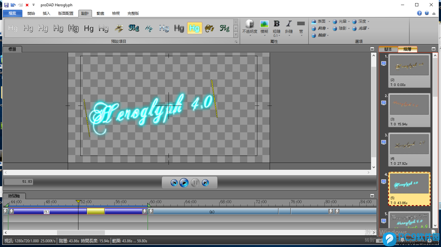Apply the gold script Hg preset
441x247 pixels.
[x=119, y=28]
